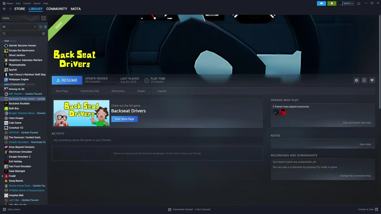This screenshot has width=381, height=214.
Task: Open the Support tab
Action: coord(162,91)
